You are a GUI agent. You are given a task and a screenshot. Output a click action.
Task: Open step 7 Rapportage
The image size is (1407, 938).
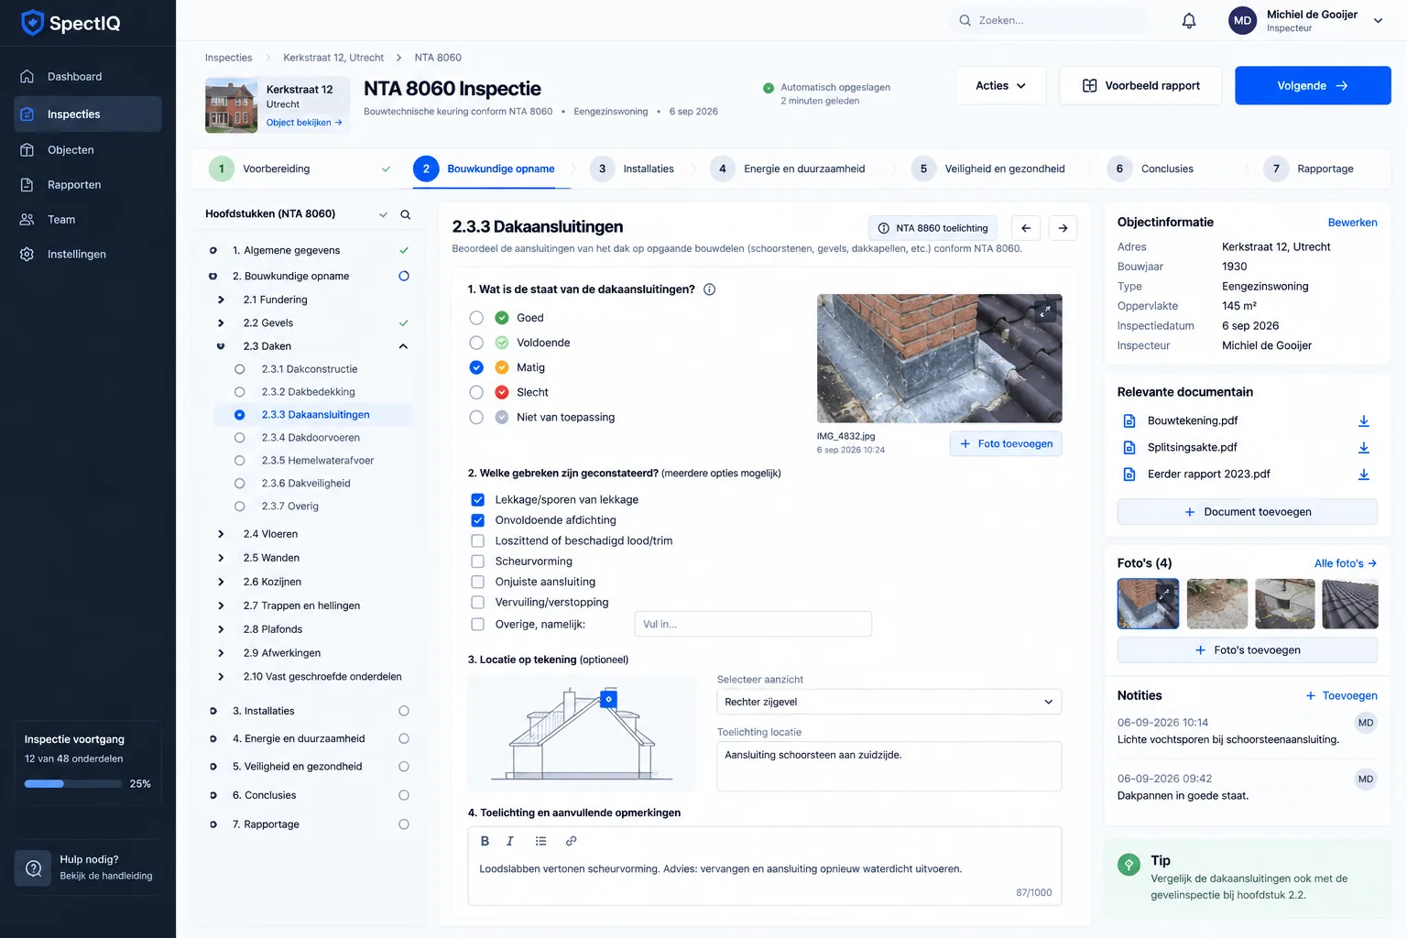[x=1308, y=169]
